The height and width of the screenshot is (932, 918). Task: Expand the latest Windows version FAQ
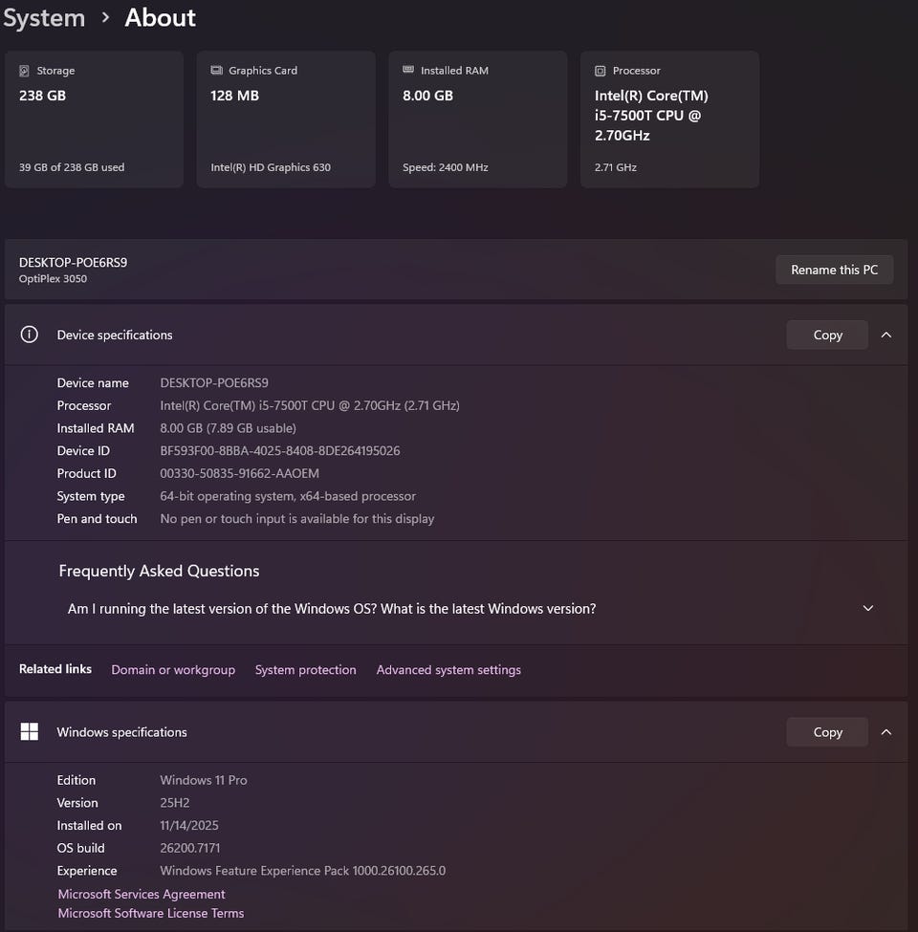tap(867, 608)
